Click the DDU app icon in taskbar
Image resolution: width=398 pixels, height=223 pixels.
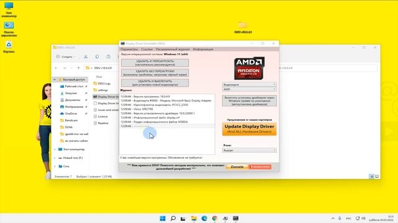coord(236,219)
